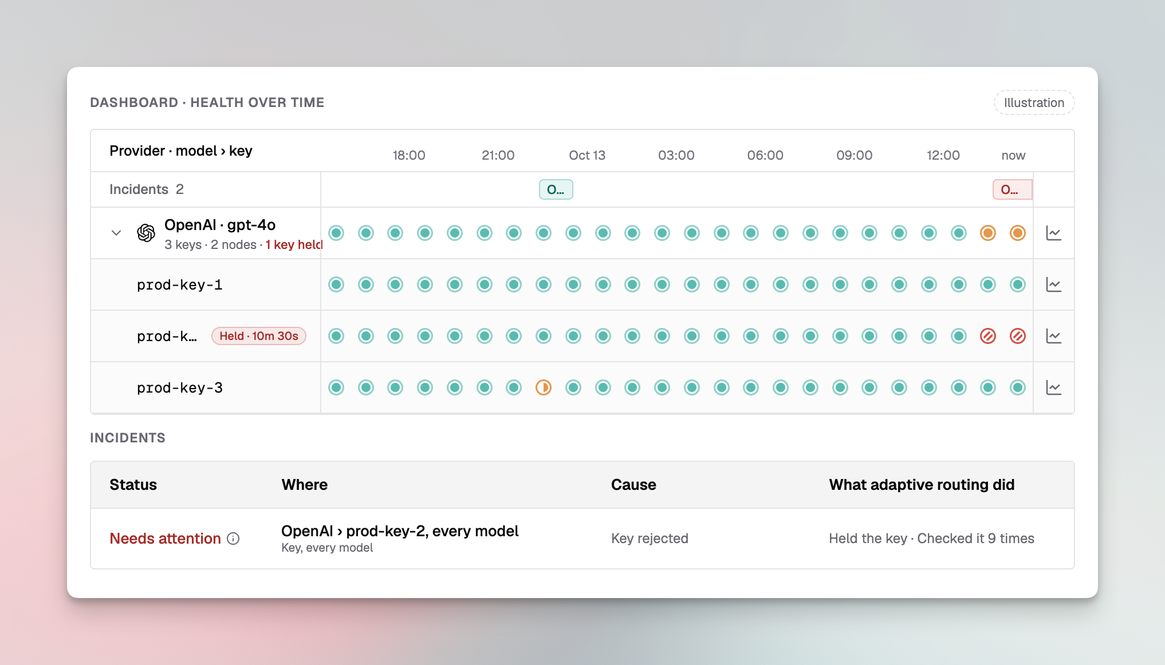Select the truncated prod-k… row label

pyautogui.click(x=167, y=337)
